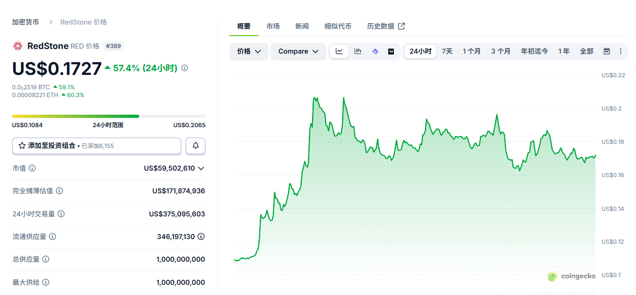Click external link icon beside 历史数据
The image size is (636, 295).
point(402,26)
